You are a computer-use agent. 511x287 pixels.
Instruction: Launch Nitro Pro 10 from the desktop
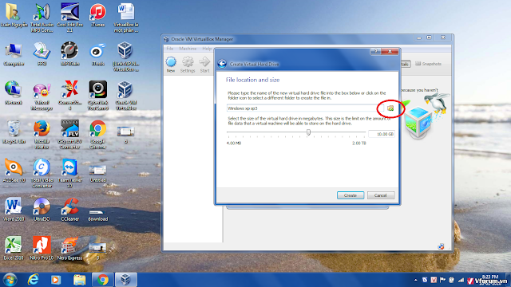point(42,248)
